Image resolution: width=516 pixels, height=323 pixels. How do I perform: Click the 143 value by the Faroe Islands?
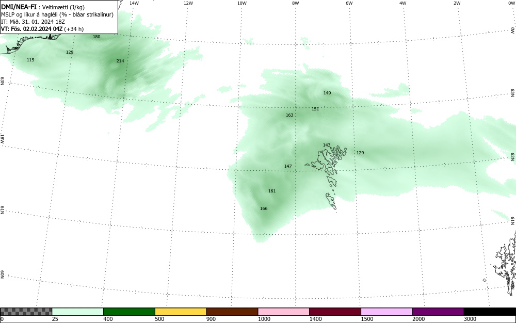[x=327, y=145]
